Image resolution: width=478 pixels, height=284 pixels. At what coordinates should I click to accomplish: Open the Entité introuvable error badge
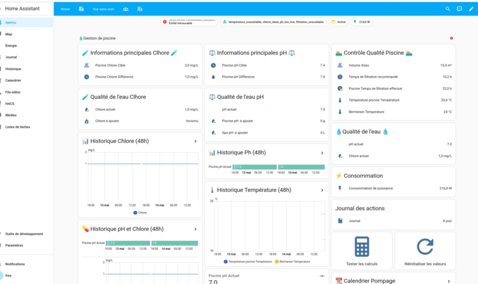(189, 22)
